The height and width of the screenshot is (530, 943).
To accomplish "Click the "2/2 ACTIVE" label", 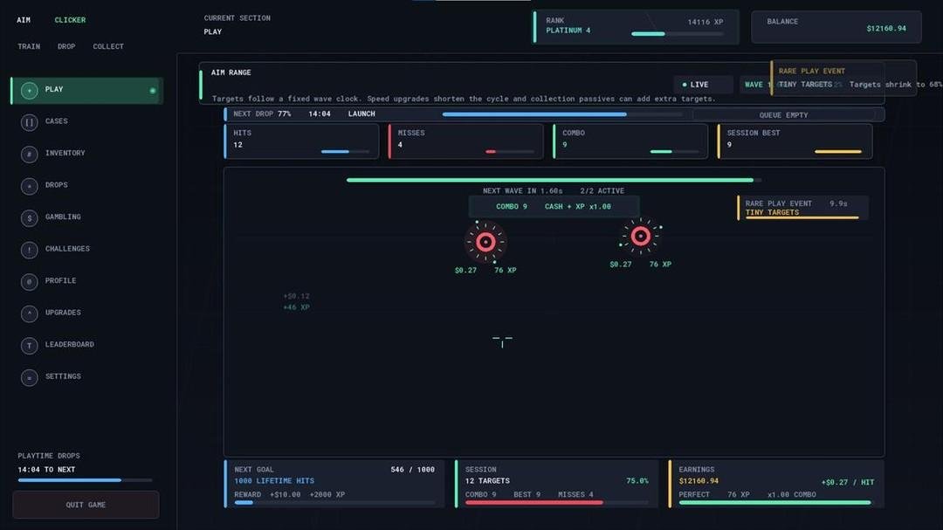I will click(602, 190).
